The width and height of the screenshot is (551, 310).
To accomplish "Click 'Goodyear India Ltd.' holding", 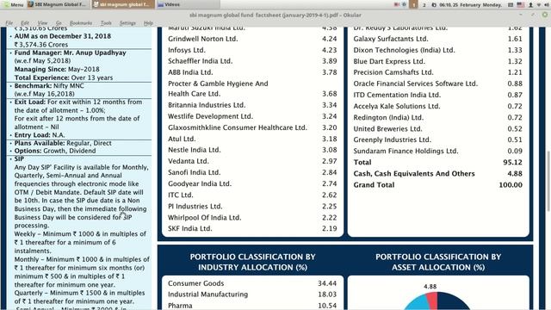I will tap(200, 183).
